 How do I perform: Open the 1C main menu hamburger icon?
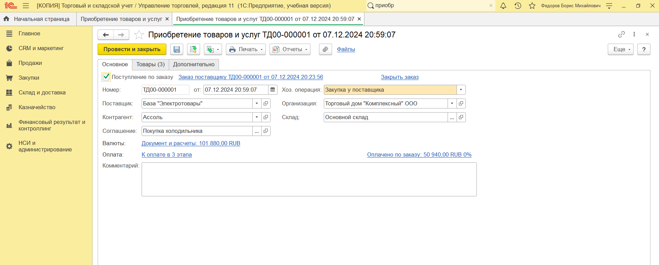pos(26,5)
